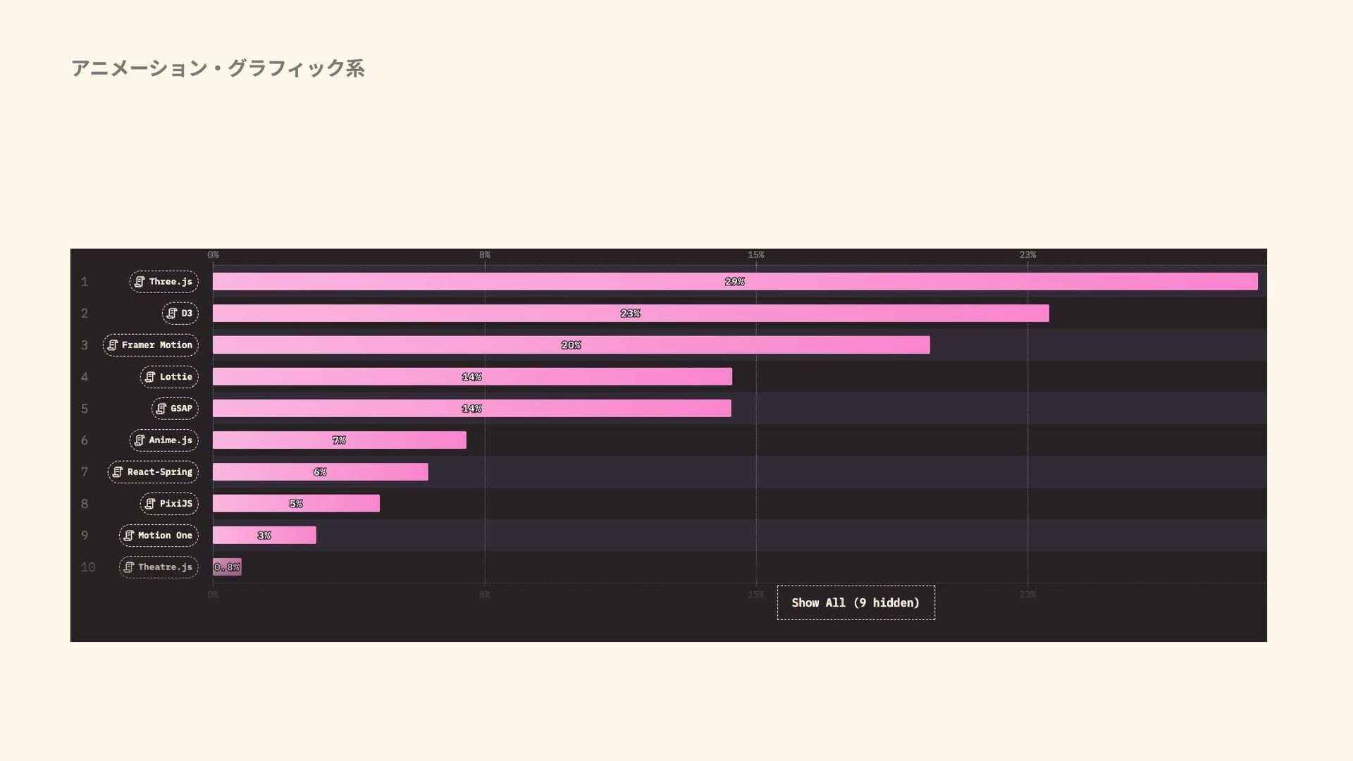
Task: Open the Three.js label
Action: (163, 282)
